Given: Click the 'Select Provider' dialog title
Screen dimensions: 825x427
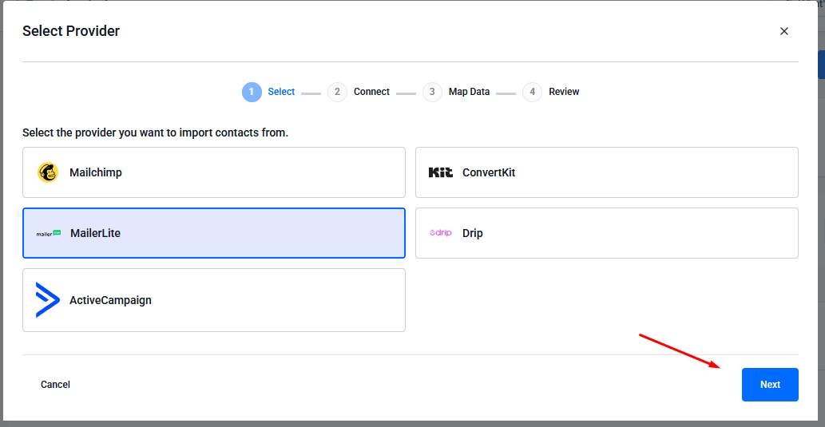Looking at the screenshot, I should pos(71,31).
